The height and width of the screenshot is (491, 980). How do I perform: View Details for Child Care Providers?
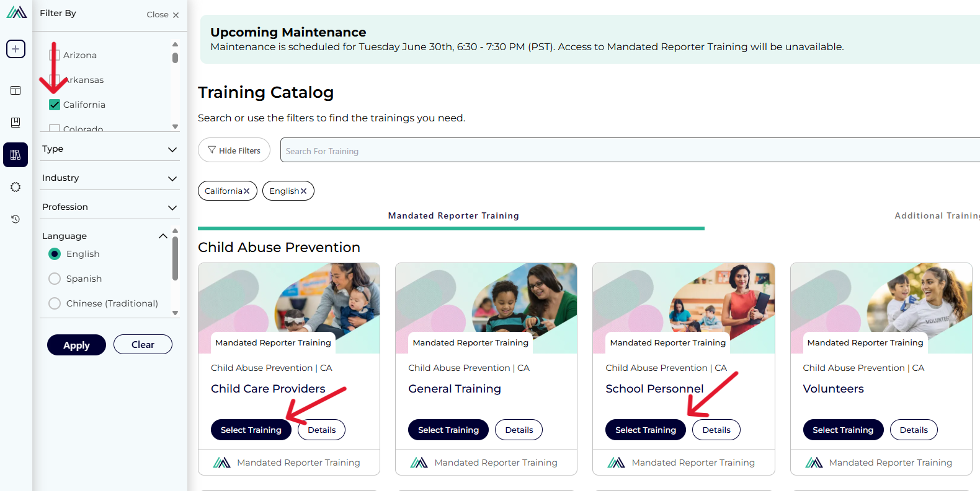(x=322, y=430)
